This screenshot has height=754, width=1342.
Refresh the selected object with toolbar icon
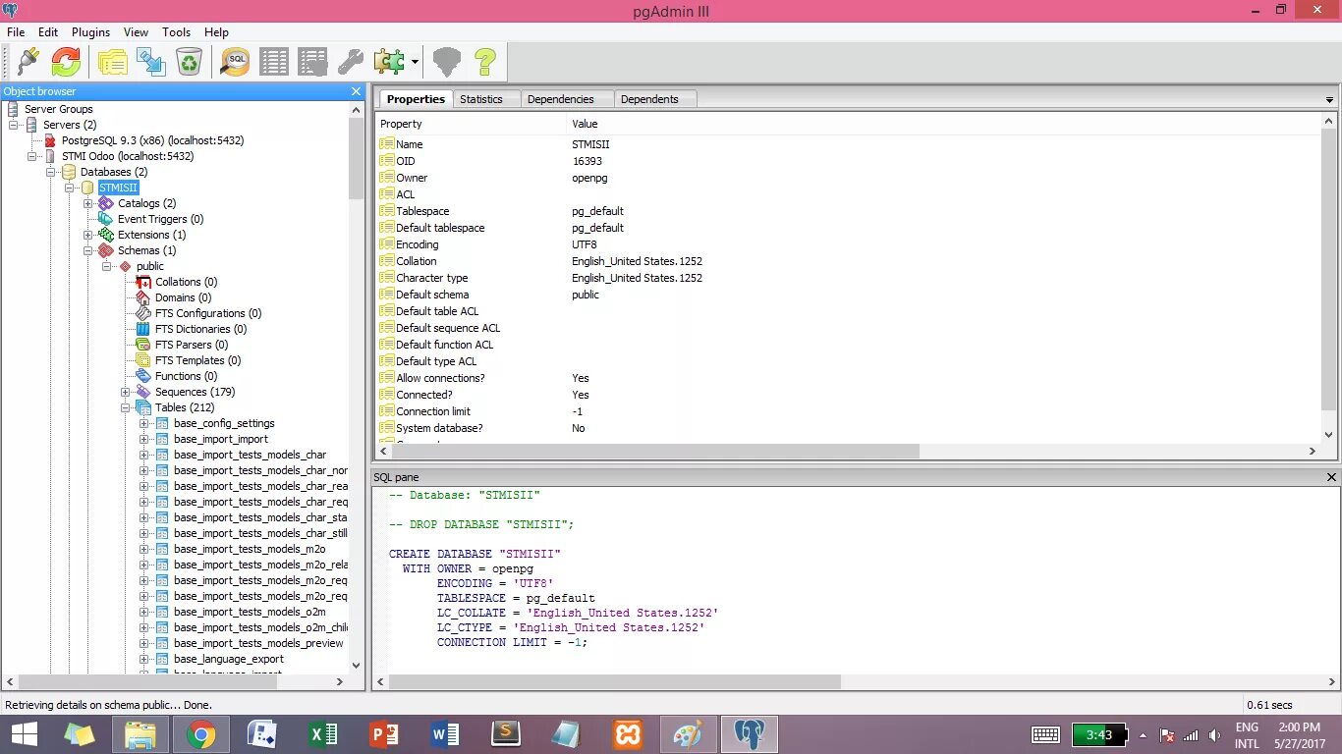point(66,62)
